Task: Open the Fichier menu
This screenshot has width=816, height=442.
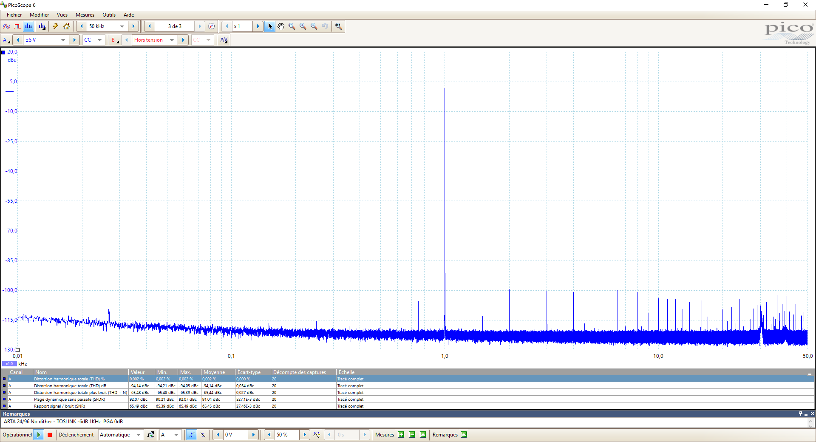Action: pos(14,15)
